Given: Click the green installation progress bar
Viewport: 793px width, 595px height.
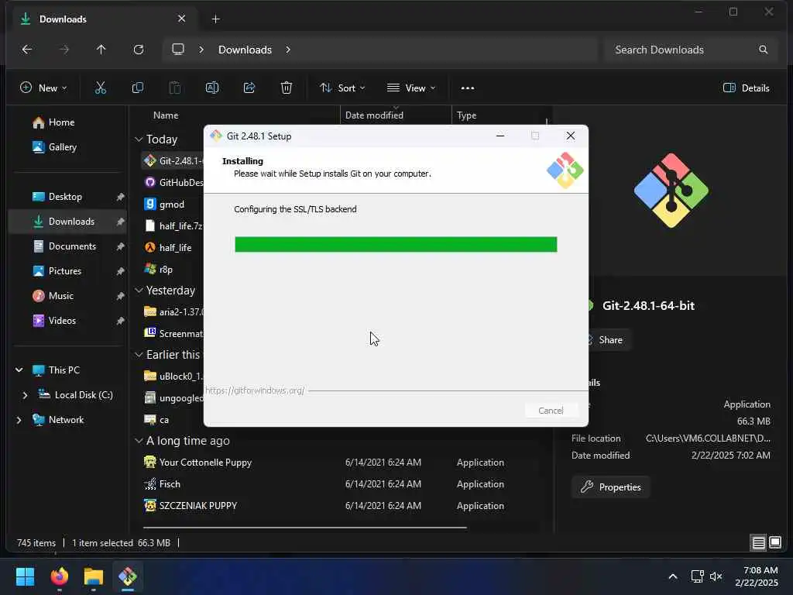Looking at the screenshot, I should [x=396, y=244].
